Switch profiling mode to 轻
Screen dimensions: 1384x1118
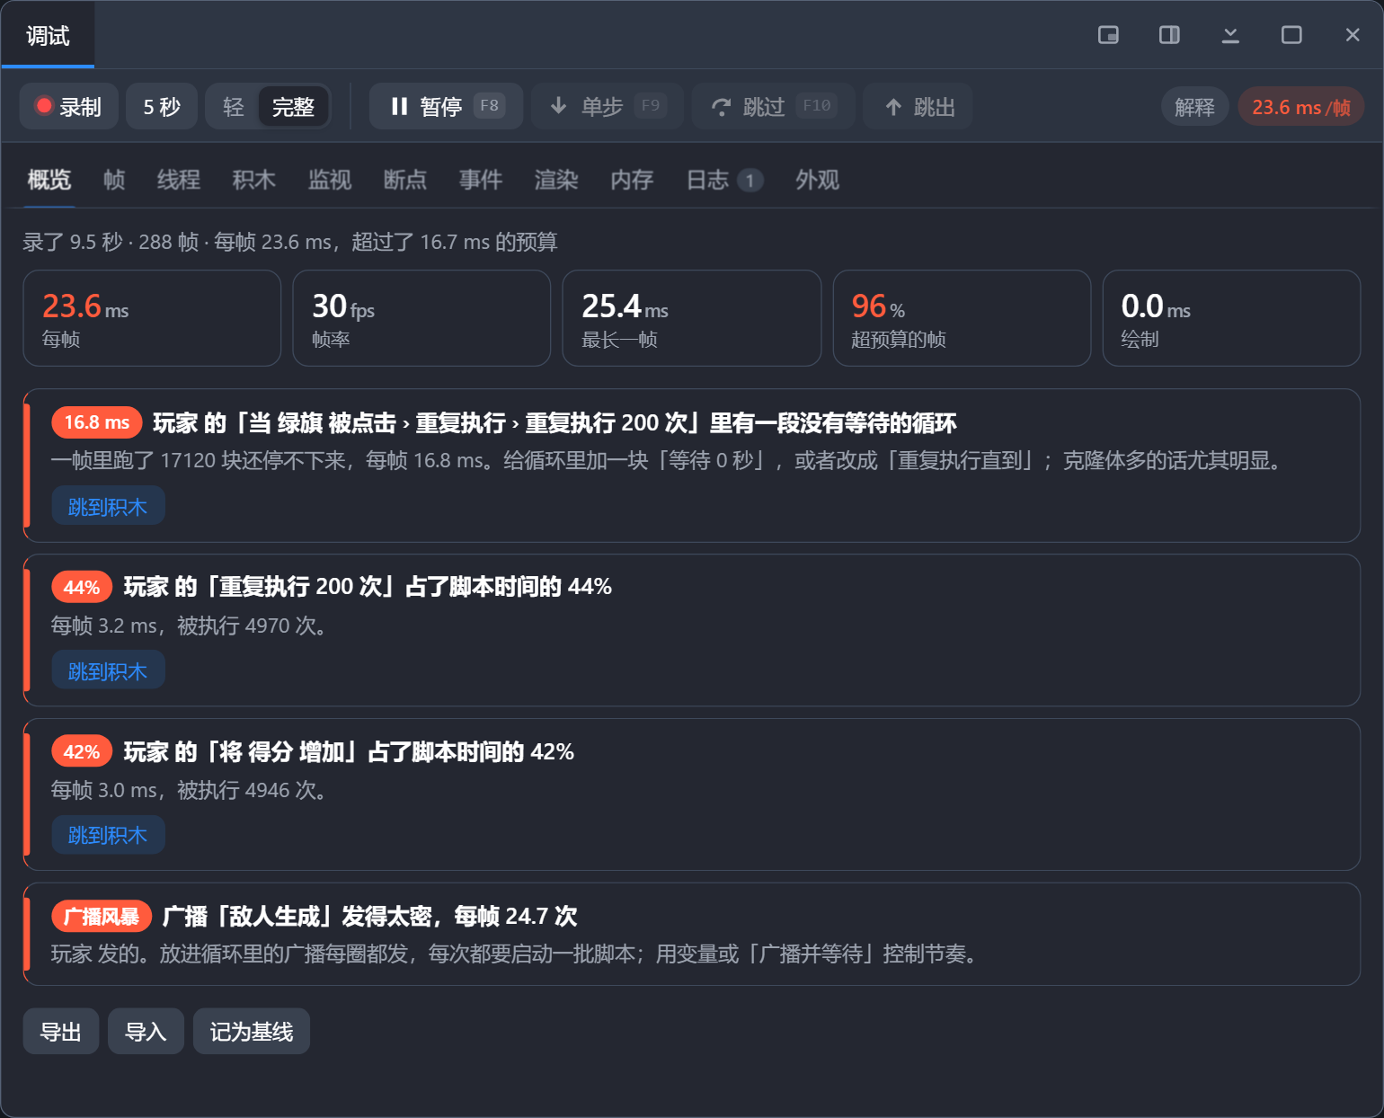(233, 107)
